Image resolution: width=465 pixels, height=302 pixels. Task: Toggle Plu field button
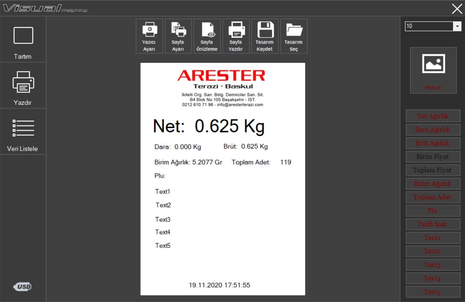point(433,211)
